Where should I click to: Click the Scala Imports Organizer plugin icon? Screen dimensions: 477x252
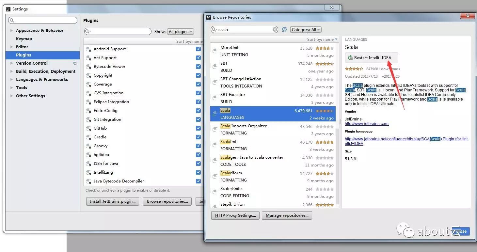coord(215,129)
